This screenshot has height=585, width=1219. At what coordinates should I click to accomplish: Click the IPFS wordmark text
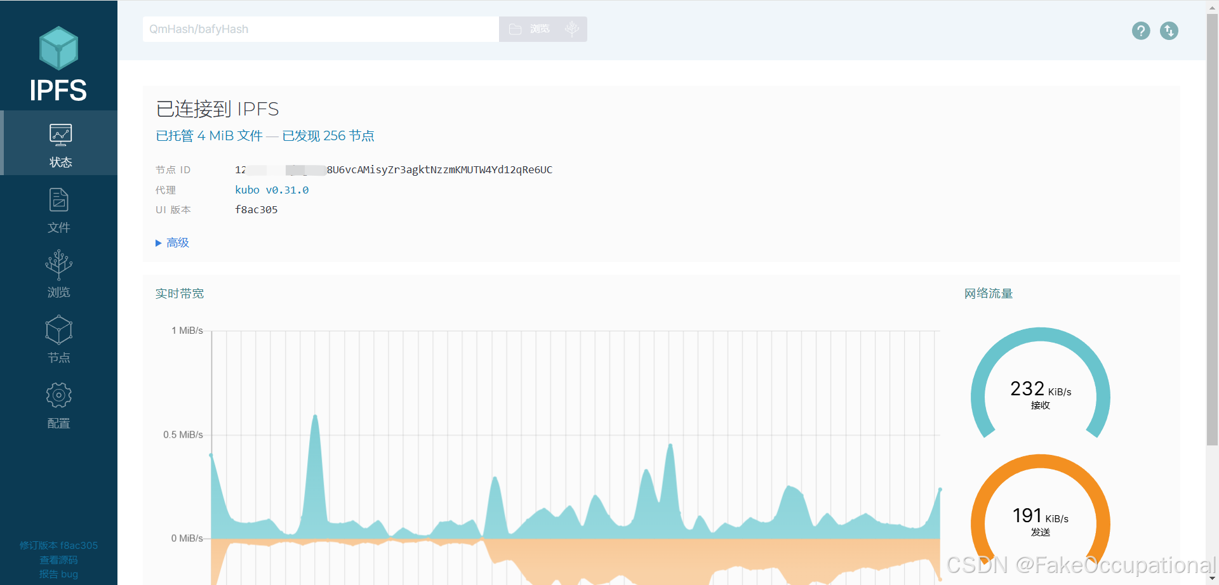coord(58,90)
